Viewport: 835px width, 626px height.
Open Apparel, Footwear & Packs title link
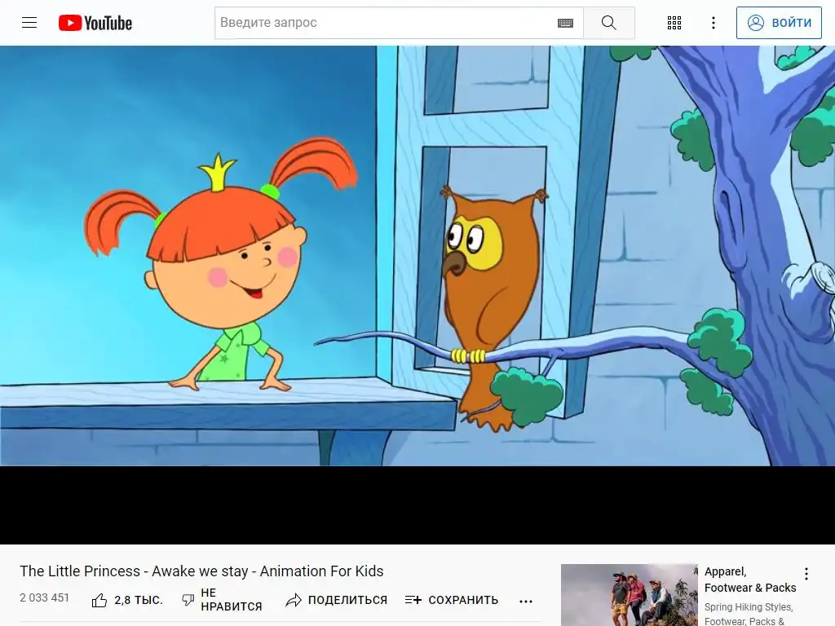coord(750,580)
